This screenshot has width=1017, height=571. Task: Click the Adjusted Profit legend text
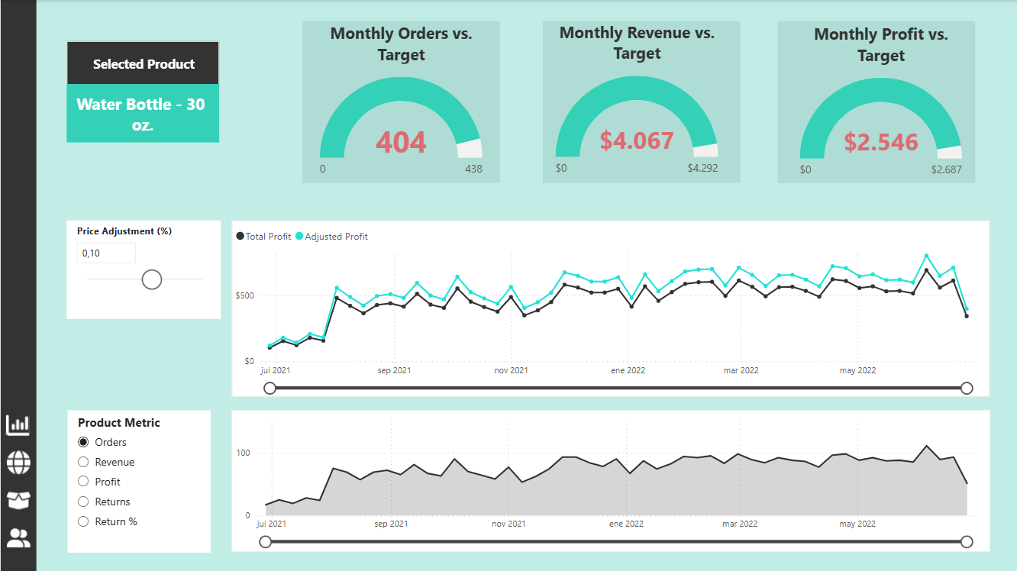point(336,237)
